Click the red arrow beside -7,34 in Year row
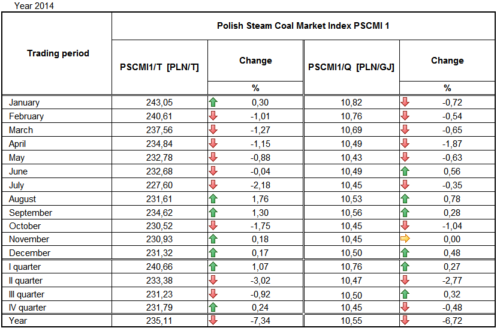This screenshot has height=328, width=497. pos(213,321)
